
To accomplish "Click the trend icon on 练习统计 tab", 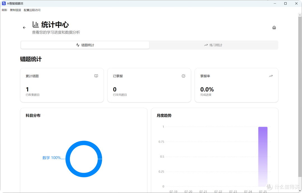I will coord(206,45).
